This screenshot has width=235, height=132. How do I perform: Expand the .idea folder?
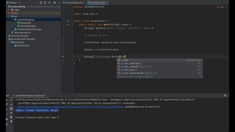pos(9,10)
